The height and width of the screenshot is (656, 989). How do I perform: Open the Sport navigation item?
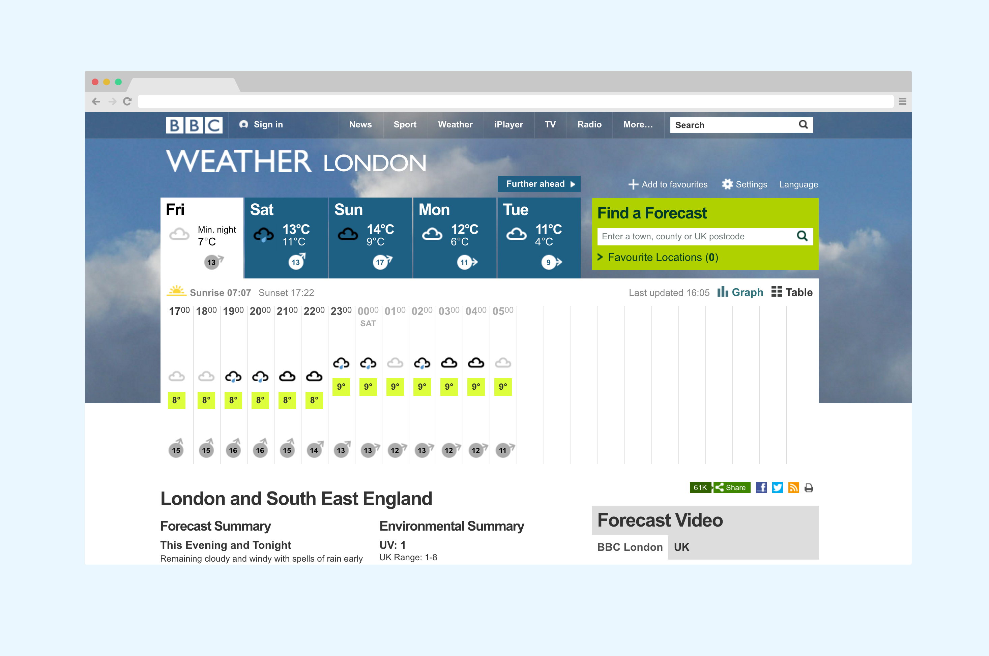coord(405,125)
